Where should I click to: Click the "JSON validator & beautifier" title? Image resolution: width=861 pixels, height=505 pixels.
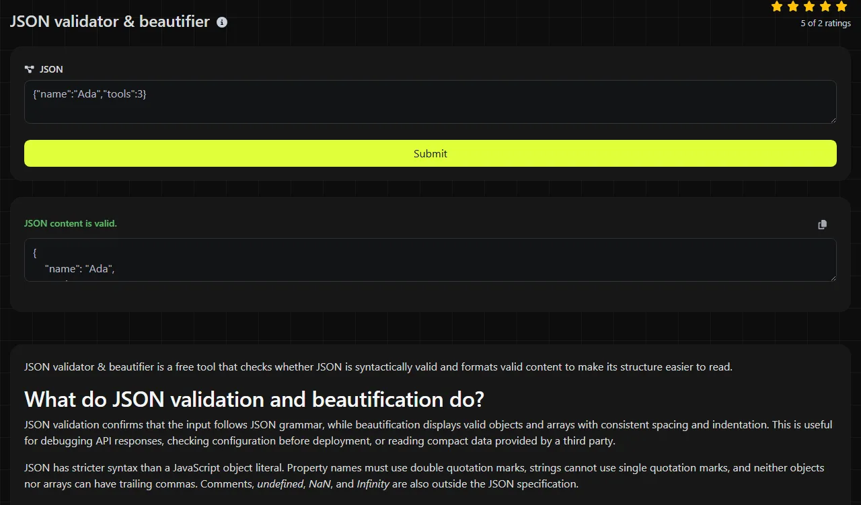click(110, 22)
